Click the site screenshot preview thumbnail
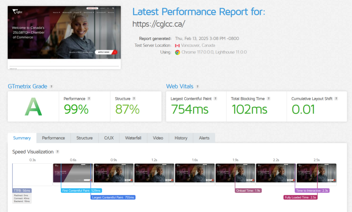The width and height of the screenshot is (352, 212). tap(64, 37)
